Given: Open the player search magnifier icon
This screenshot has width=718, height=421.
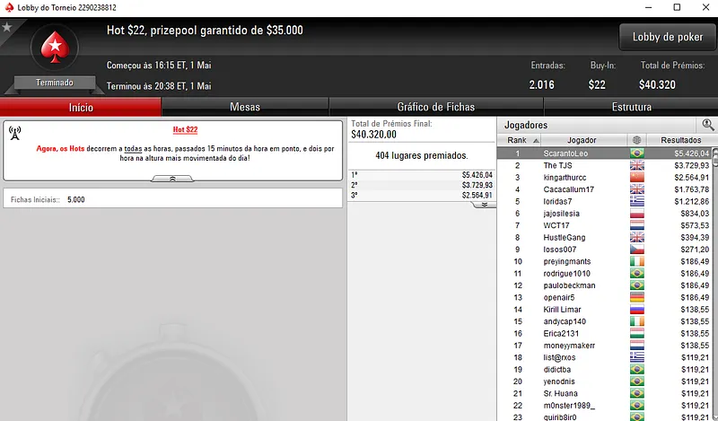Looking at the screenshot, I should [x=708, y=124].
